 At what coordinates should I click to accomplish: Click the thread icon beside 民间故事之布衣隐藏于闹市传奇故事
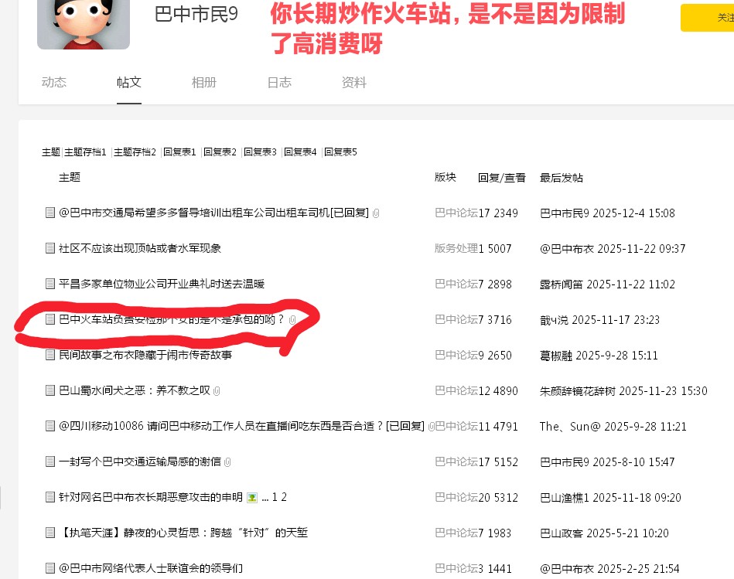click(x=50, y=355)
